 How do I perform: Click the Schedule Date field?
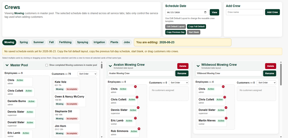pos(187,12)
